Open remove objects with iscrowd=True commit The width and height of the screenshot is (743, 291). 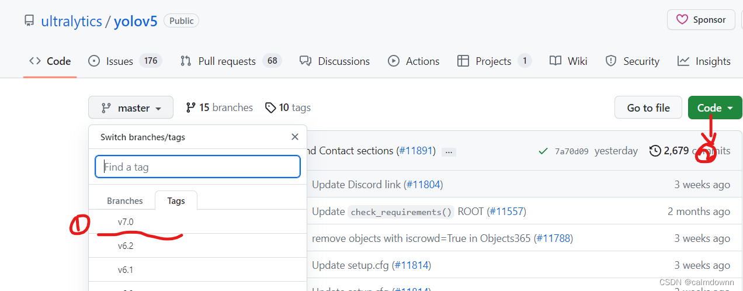click(421, 238)
